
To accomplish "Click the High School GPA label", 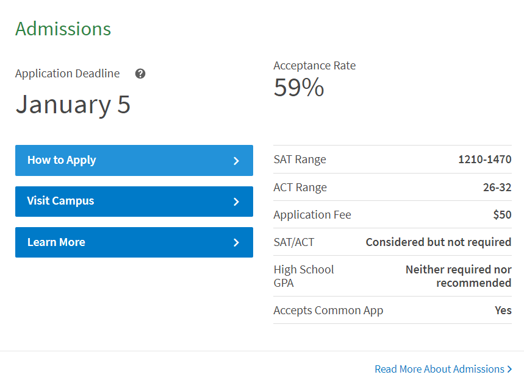I will coord(303,276).
